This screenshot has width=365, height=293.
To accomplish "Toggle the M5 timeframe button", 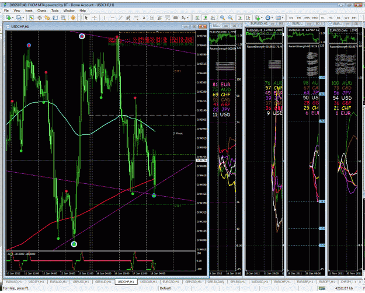I will pyautogui.click(x=299, y=18).
